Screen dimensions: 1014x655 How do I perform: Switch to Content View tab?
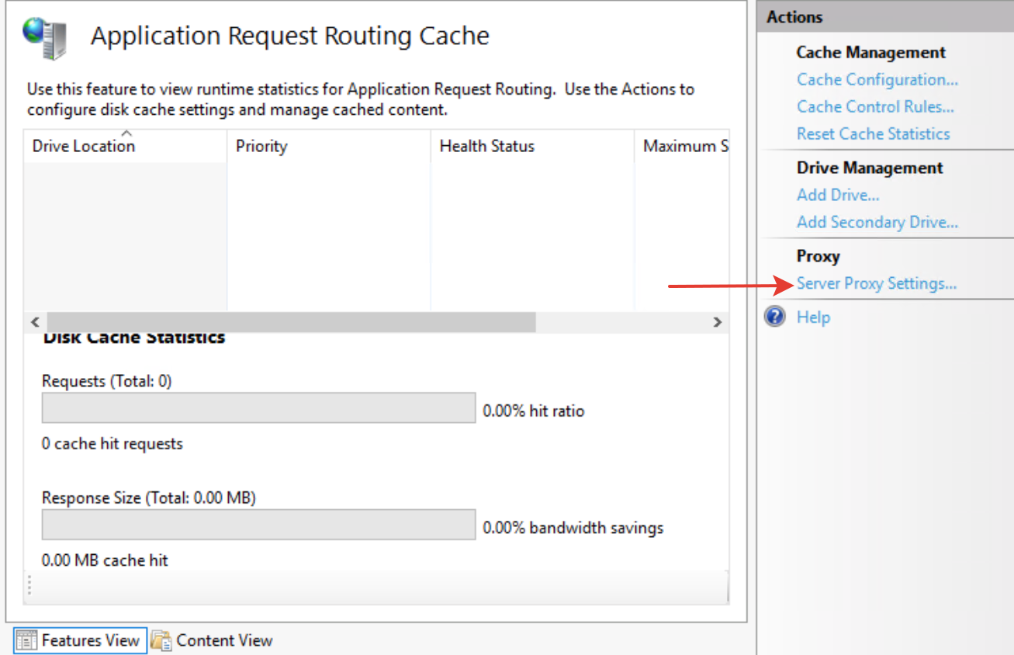tap(212, 640)
